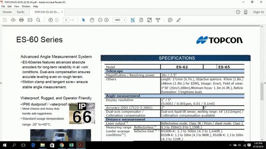Switch to full screen mode icon
The image size is (266, 149).
pos(150,20)
